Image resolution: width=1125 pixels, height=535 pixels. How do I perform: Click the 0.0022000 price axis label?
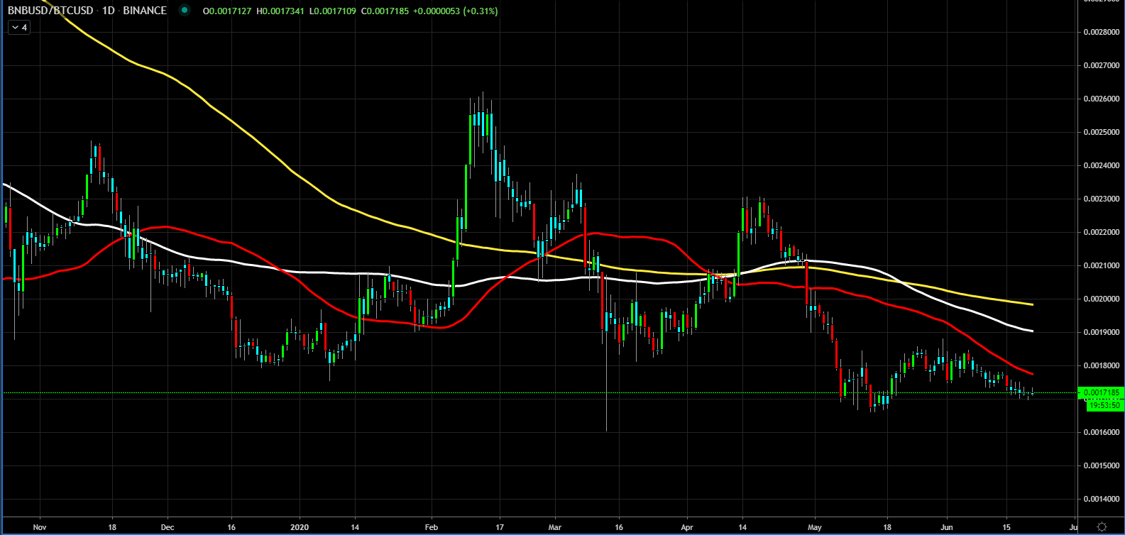pos(1102,232)
